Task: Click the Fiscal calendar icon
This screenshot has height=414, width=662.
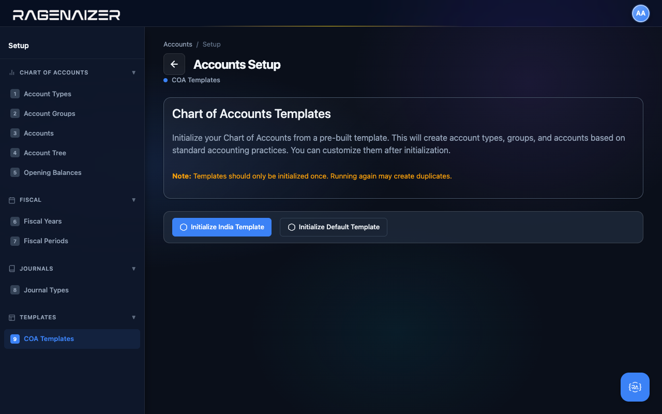Action: (12, 200)
